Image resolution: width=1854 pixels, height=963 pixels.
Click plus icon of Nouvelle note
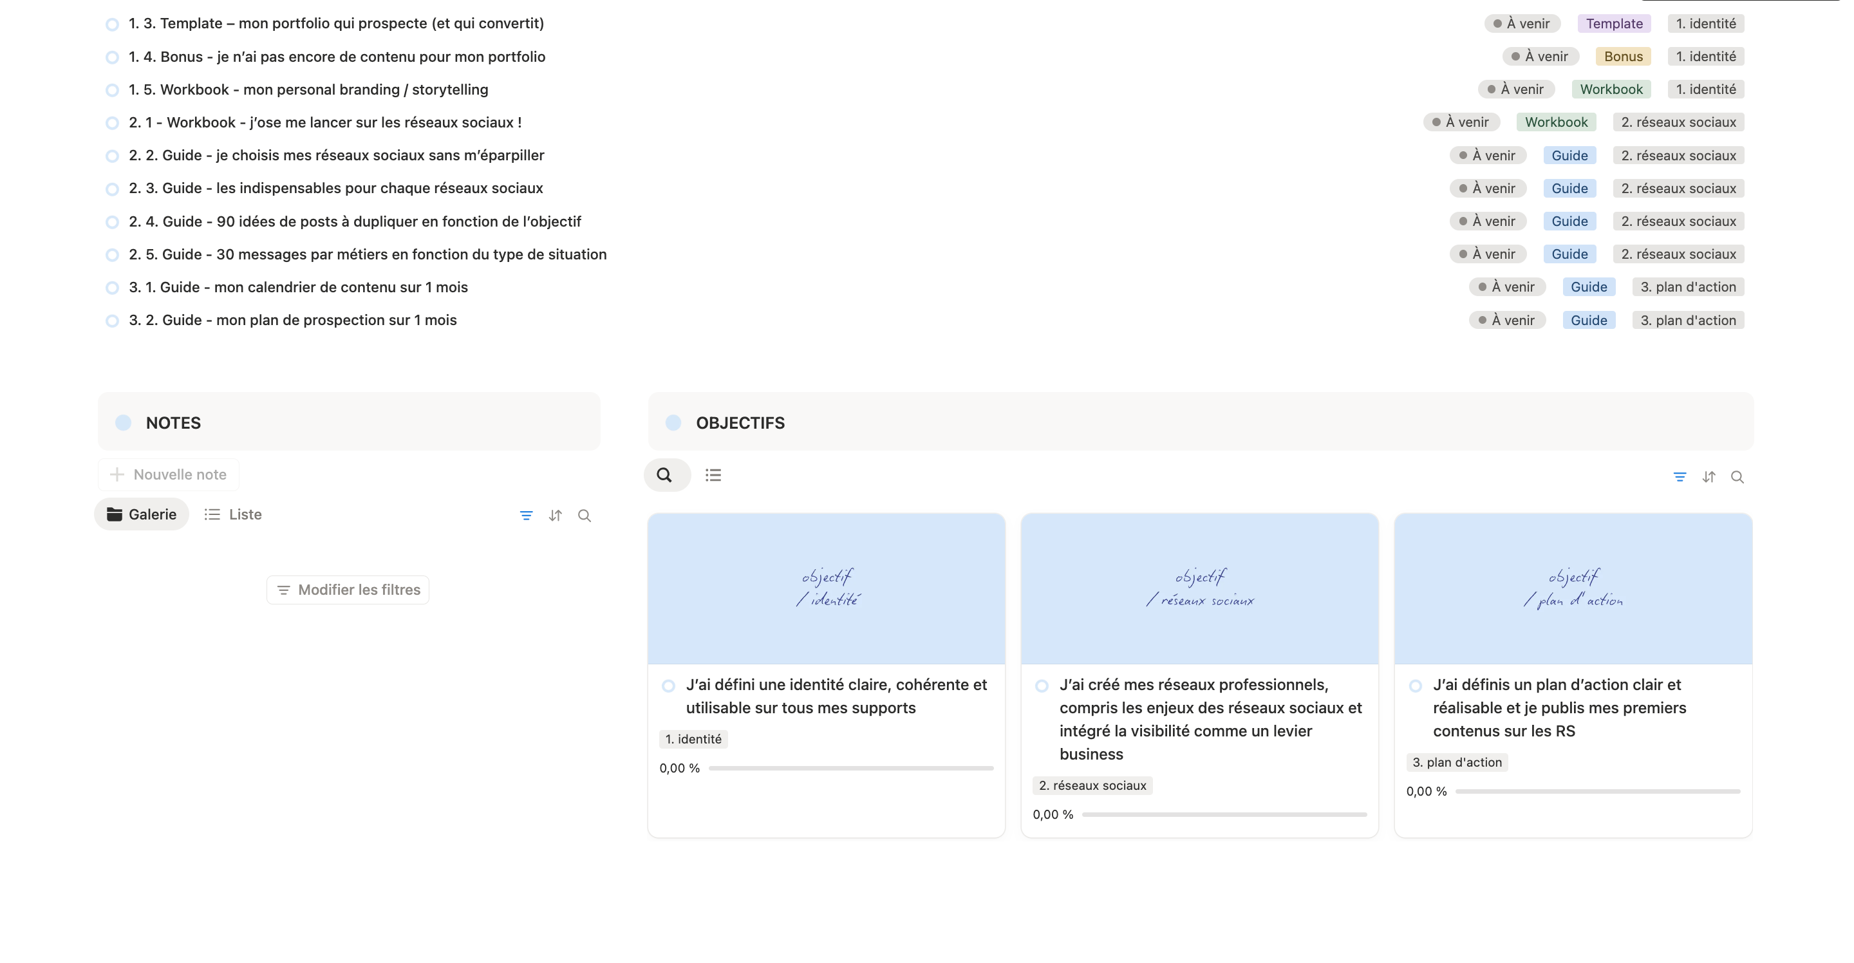pos(117,474)
